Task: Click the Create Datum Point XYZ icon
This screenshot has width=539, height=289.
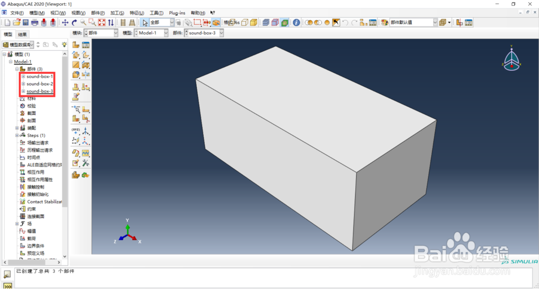Action: click(76, 131)
